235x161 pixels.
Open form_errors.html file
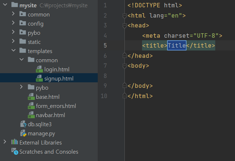click(56, 106)
